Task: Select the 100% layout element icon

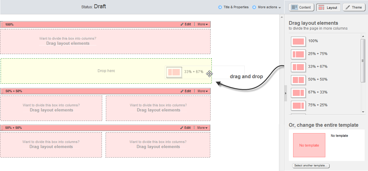Action: click(x=298, y=42)
